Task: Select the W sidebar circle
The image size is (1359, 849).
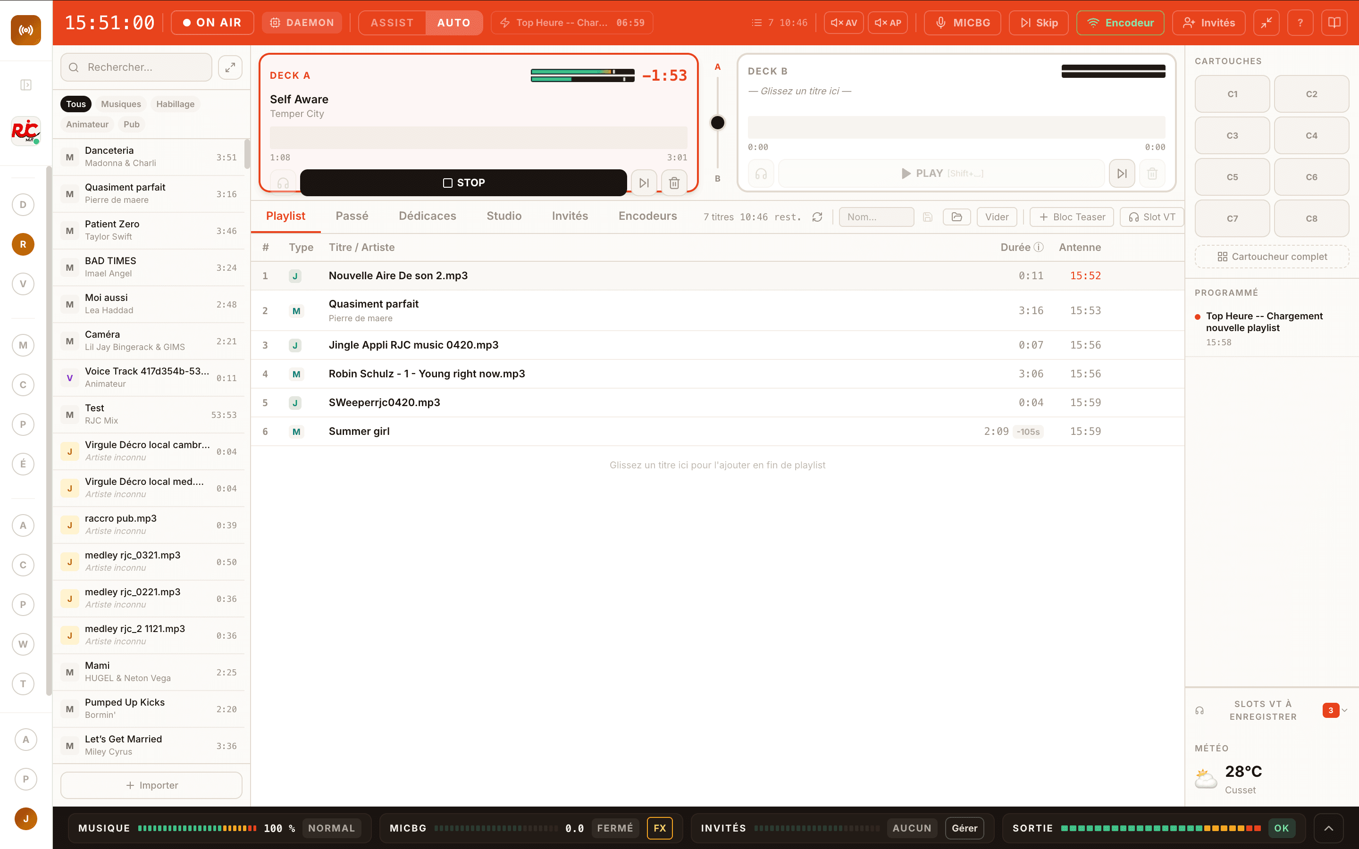Action: (23, 644)
